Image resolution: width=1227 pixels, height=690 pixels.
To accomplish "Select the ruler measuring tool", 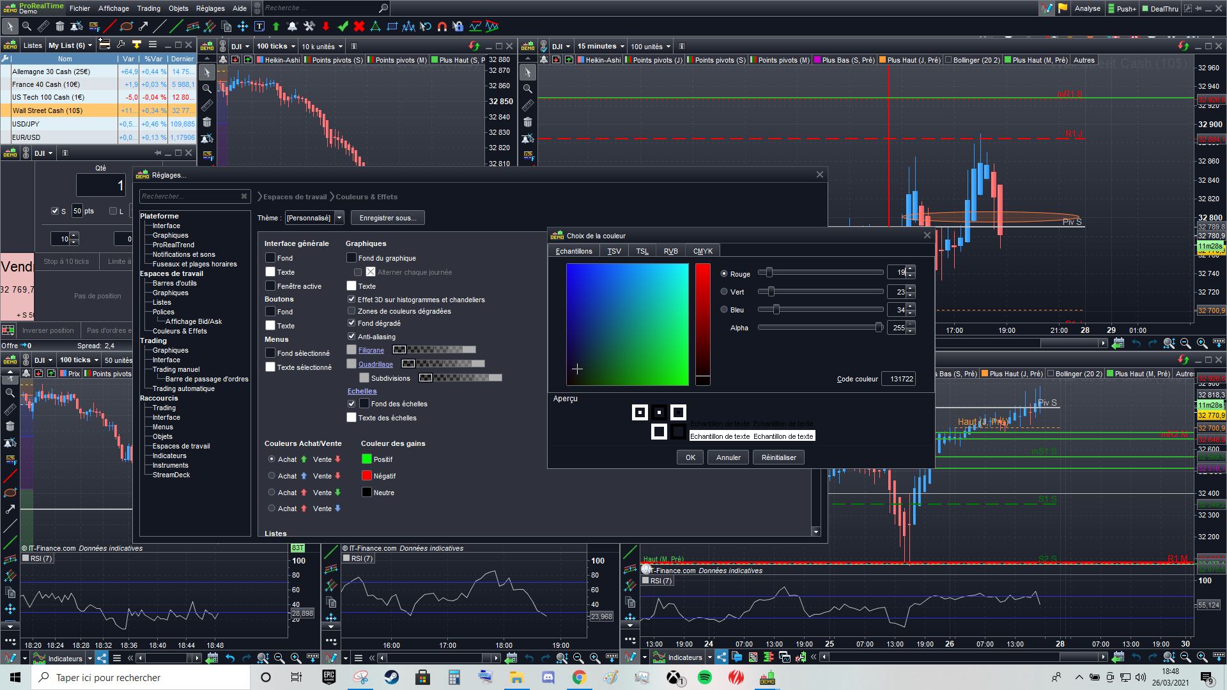I will [x=43, y=26].
